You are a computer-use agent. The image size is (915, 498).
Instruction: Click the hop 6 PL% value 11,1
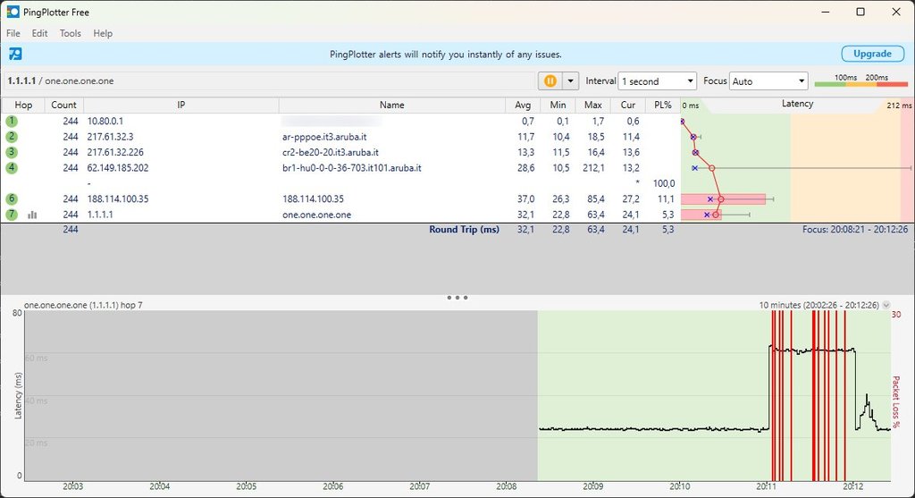tap(666, 198)
